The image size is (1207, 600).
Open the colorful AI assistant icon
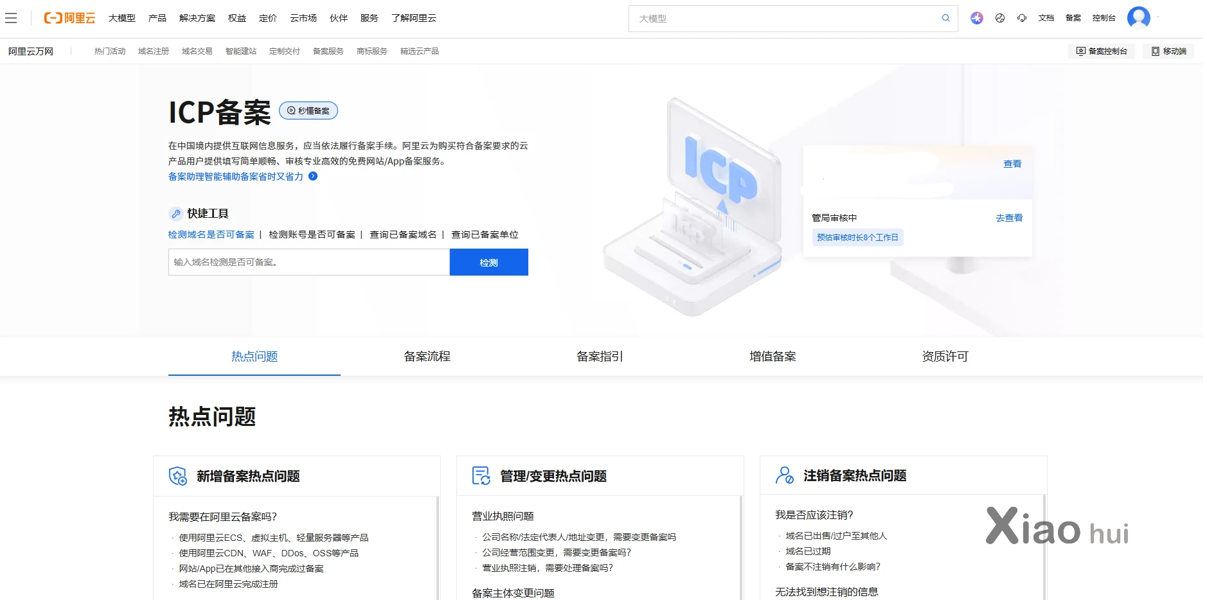976,18
